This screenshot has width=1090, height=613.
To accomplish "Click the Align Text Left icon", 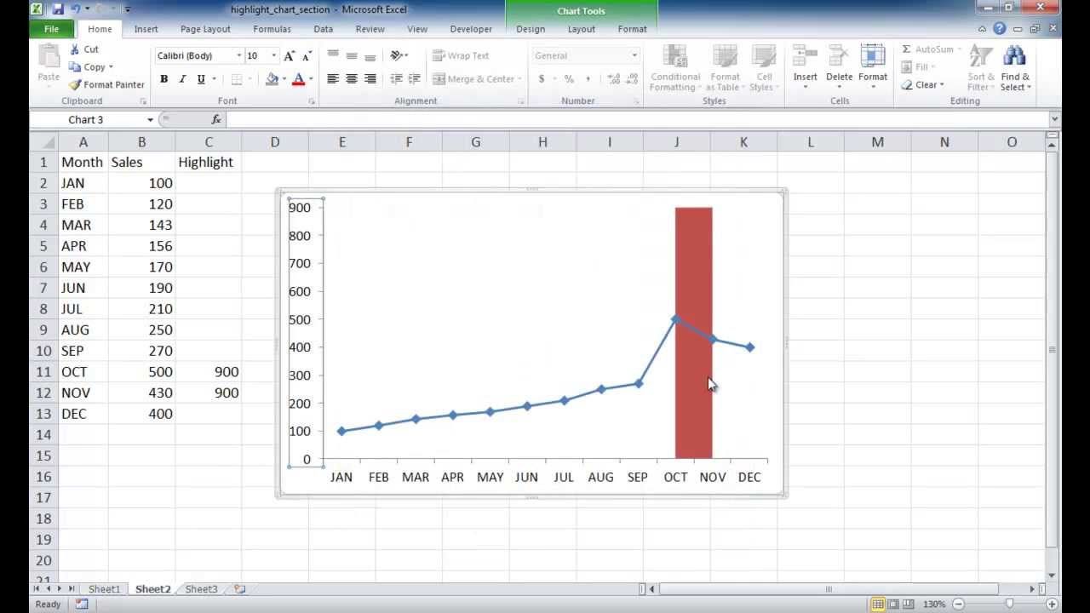I will 333,79.
